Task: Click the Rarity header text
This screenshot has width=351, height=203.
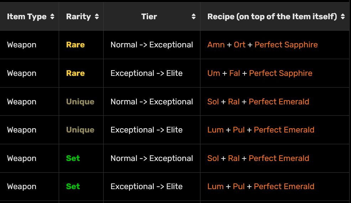Action: click(x=78, y=17)
